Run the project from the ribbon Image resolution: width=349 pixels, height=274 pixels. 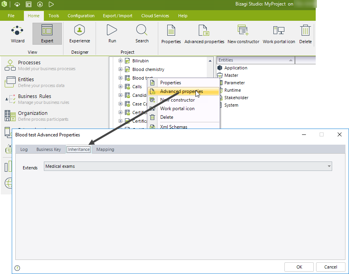[112, 34]
